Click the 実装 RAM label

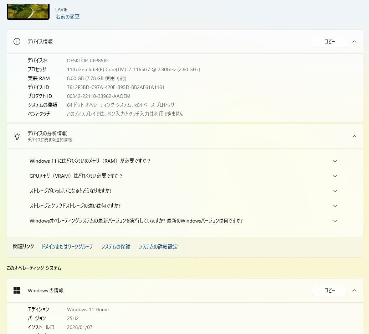[39, 78]
